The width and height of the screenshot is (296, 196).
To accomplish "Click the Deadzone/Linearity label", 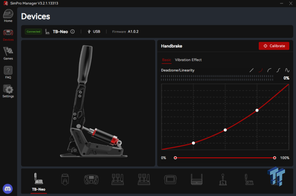I will [178, 70].
